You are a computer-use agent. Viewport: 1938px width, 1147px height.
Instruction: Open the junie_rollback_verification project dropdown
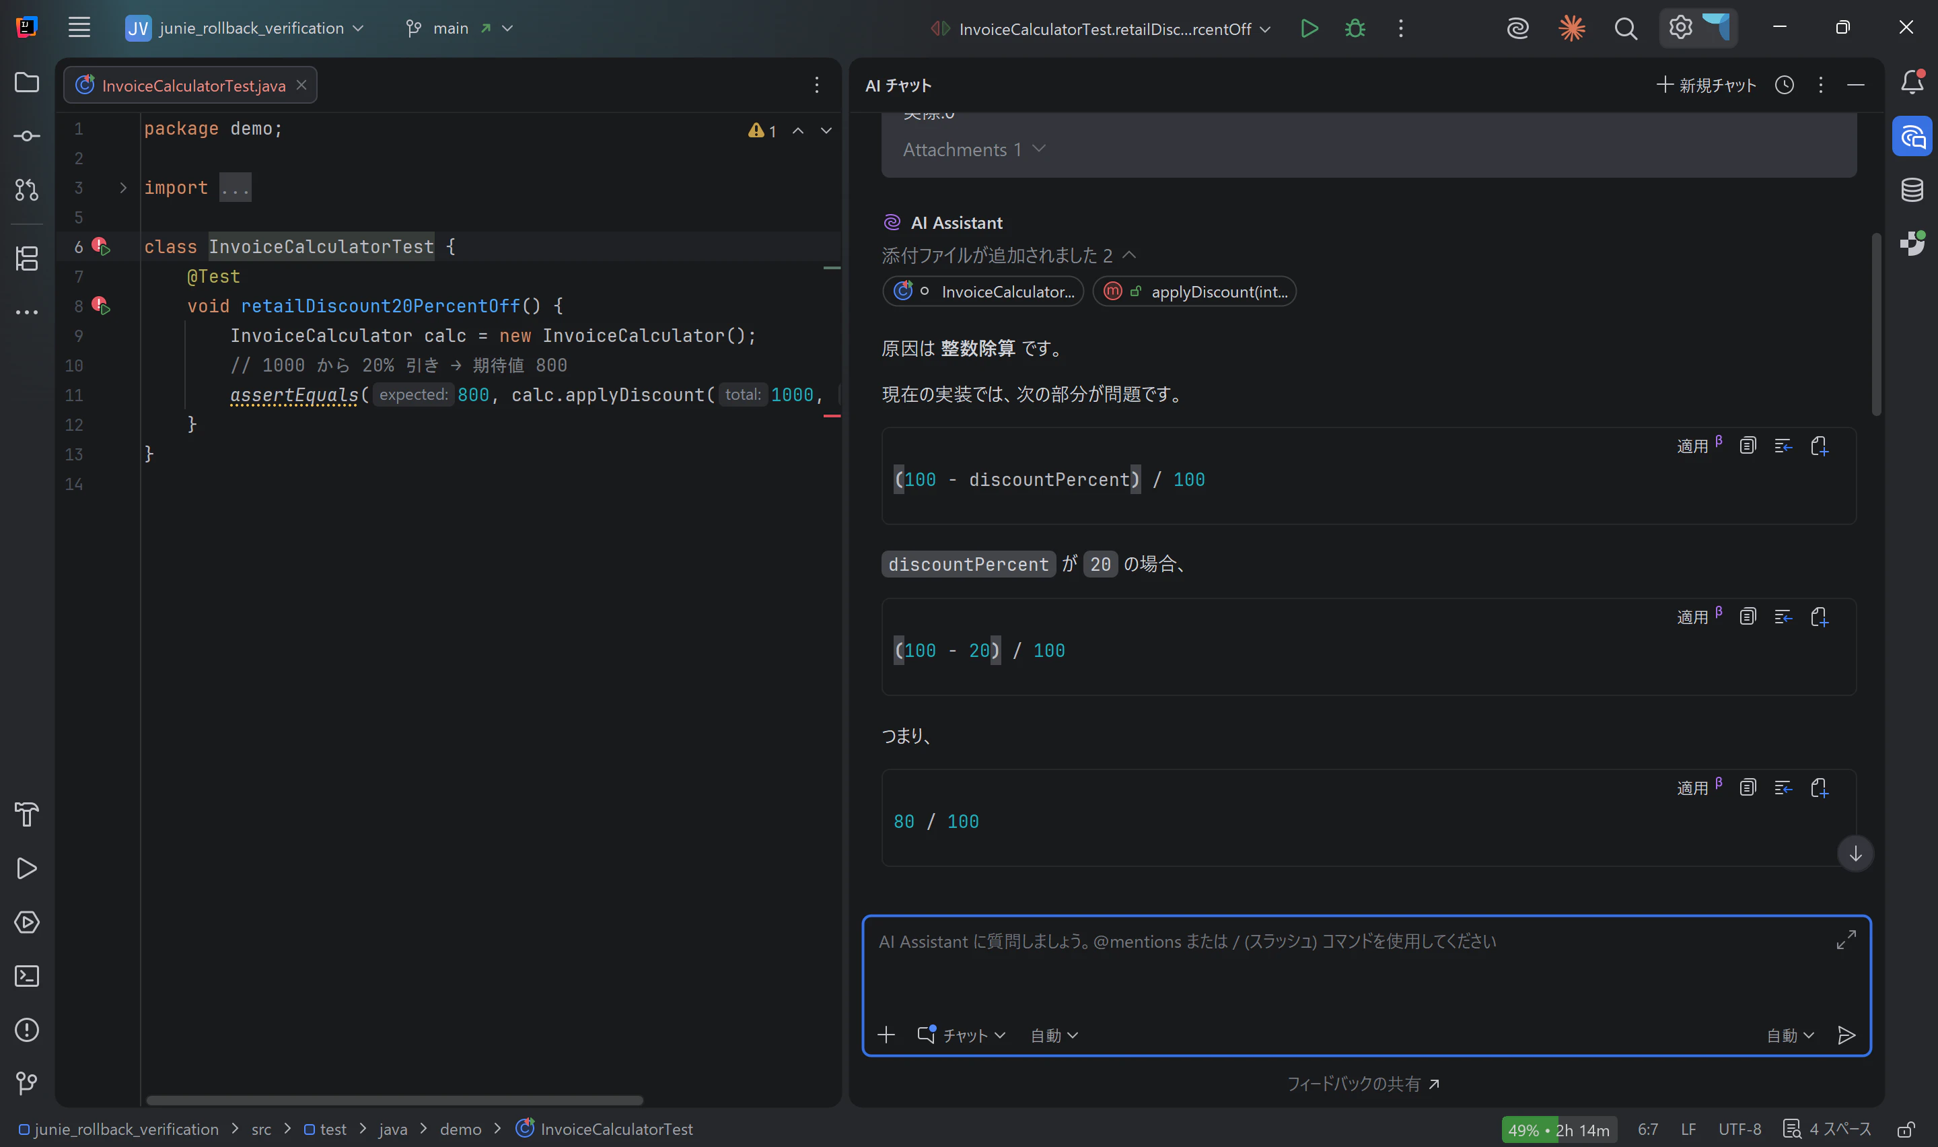(x=244, y=28)
